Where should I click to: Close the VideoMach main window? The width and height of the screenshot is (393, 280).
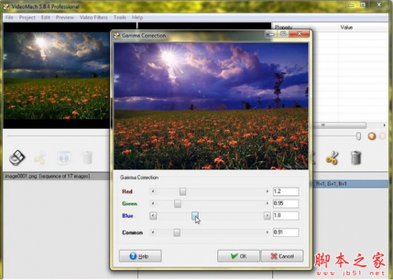click(379, 5)
